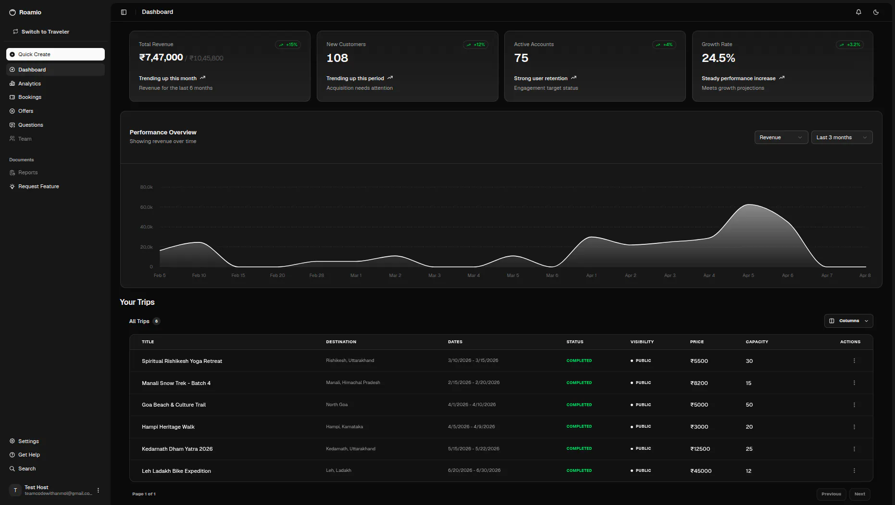This screenshot has width=895, height=505.
Task: Click the New Customers +12% badge
Action: (475, 45)
